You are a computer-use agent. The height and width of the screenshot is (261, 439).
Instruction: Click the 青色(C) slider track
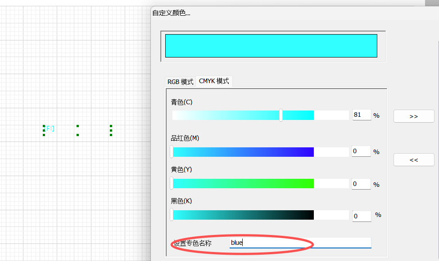tap(225, 115)
